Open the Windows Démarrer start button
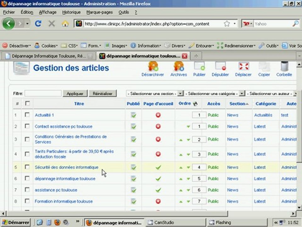Viewport: 302px width, 227px height. [16, 222]
